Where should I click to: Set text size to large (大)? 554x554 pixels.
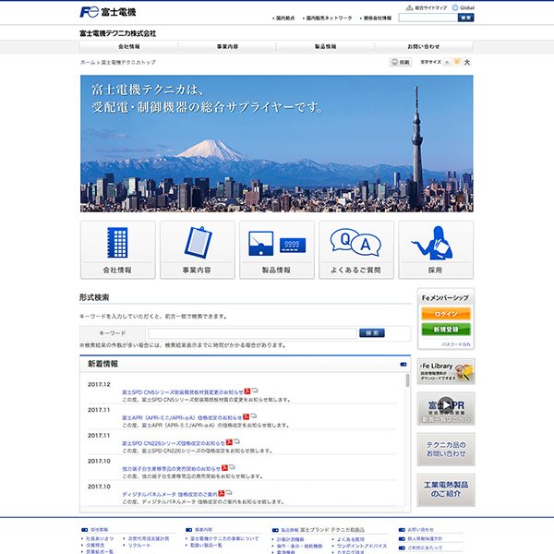(x=467, y=62)
